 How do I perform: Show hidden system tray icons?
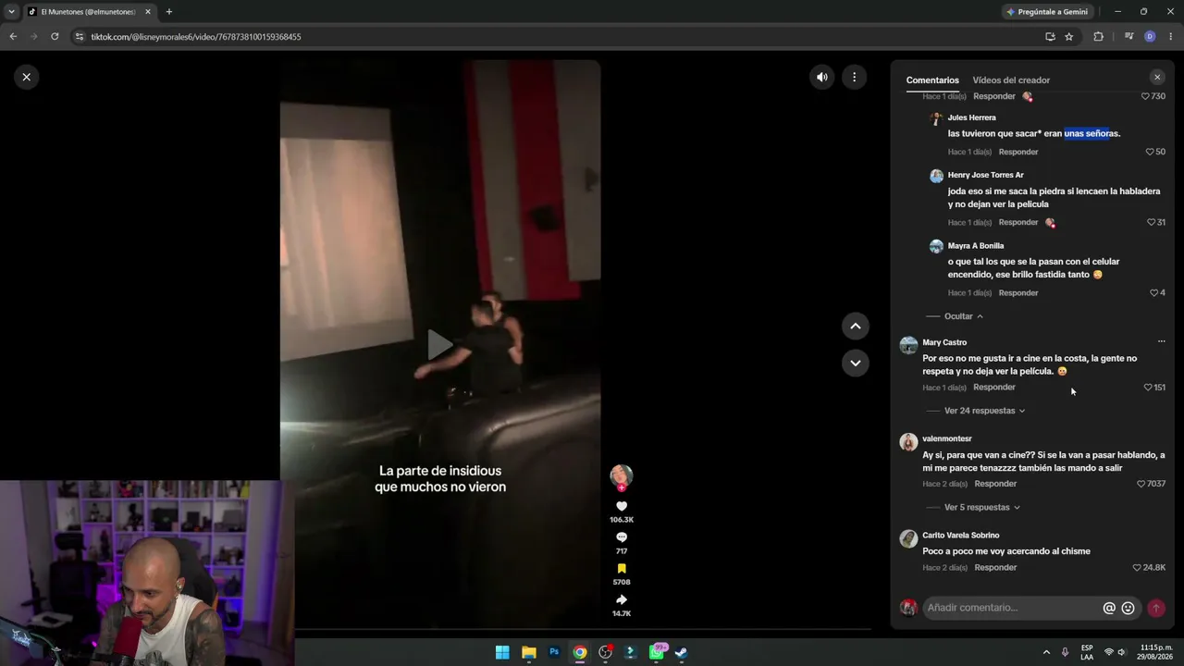(x=1046, y=652)
